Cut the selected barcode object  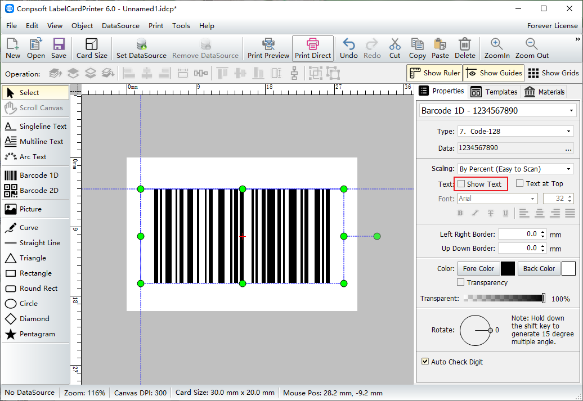(x=395, y=48)
